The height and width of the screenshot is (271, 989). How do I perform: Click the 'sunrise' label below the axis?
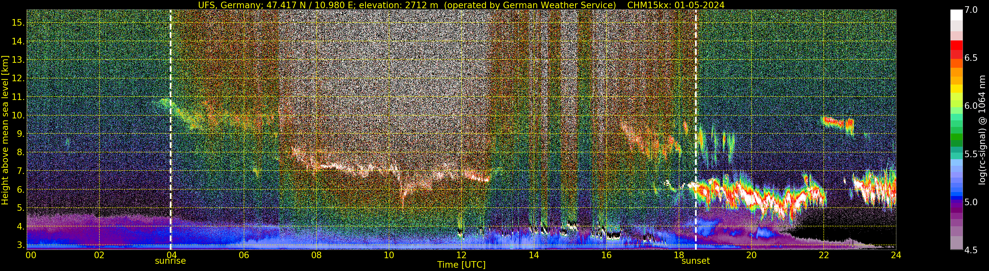[170, 261]
